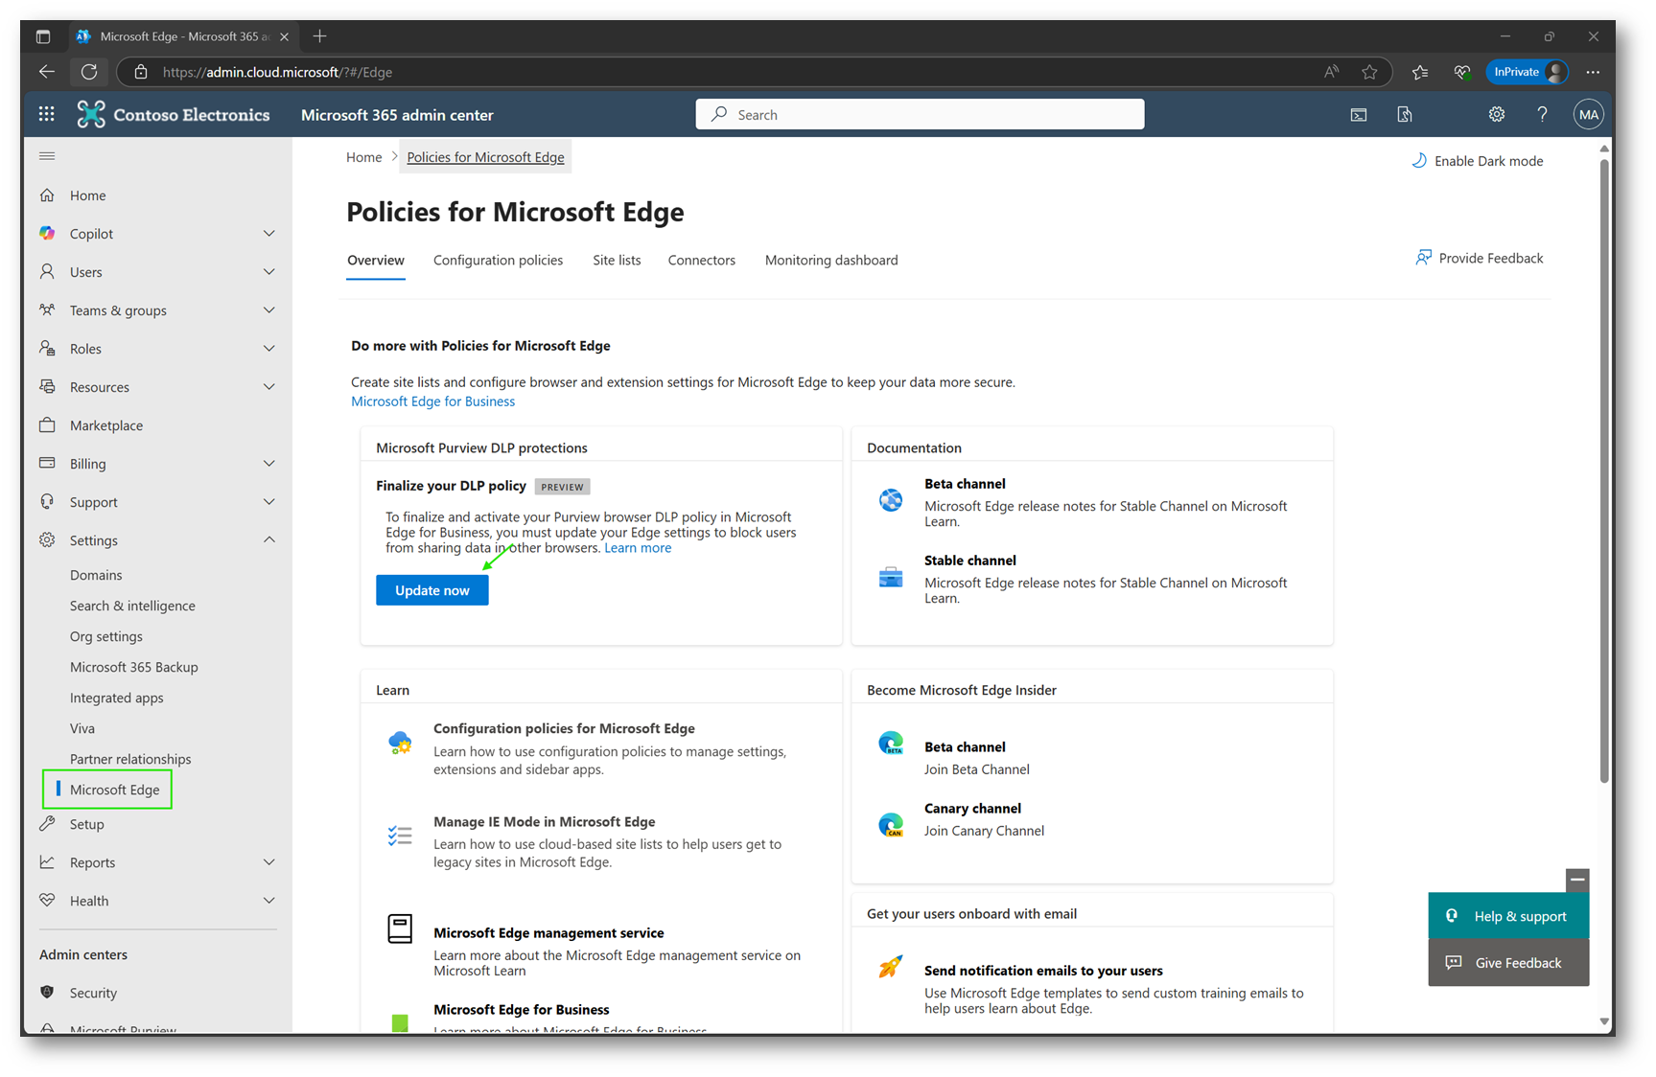Image resolution: width=1656 pixels, height=1077 pixels.
Task: Open Org settings under Settings
Action: click(x=106, y=636)
